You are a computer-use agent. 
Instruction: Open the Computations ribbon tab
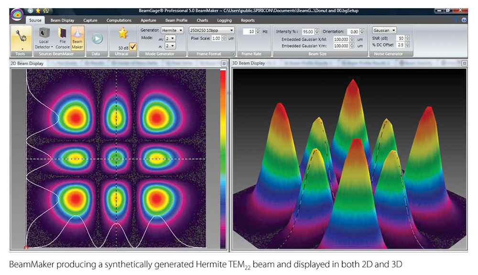[119, 21]
